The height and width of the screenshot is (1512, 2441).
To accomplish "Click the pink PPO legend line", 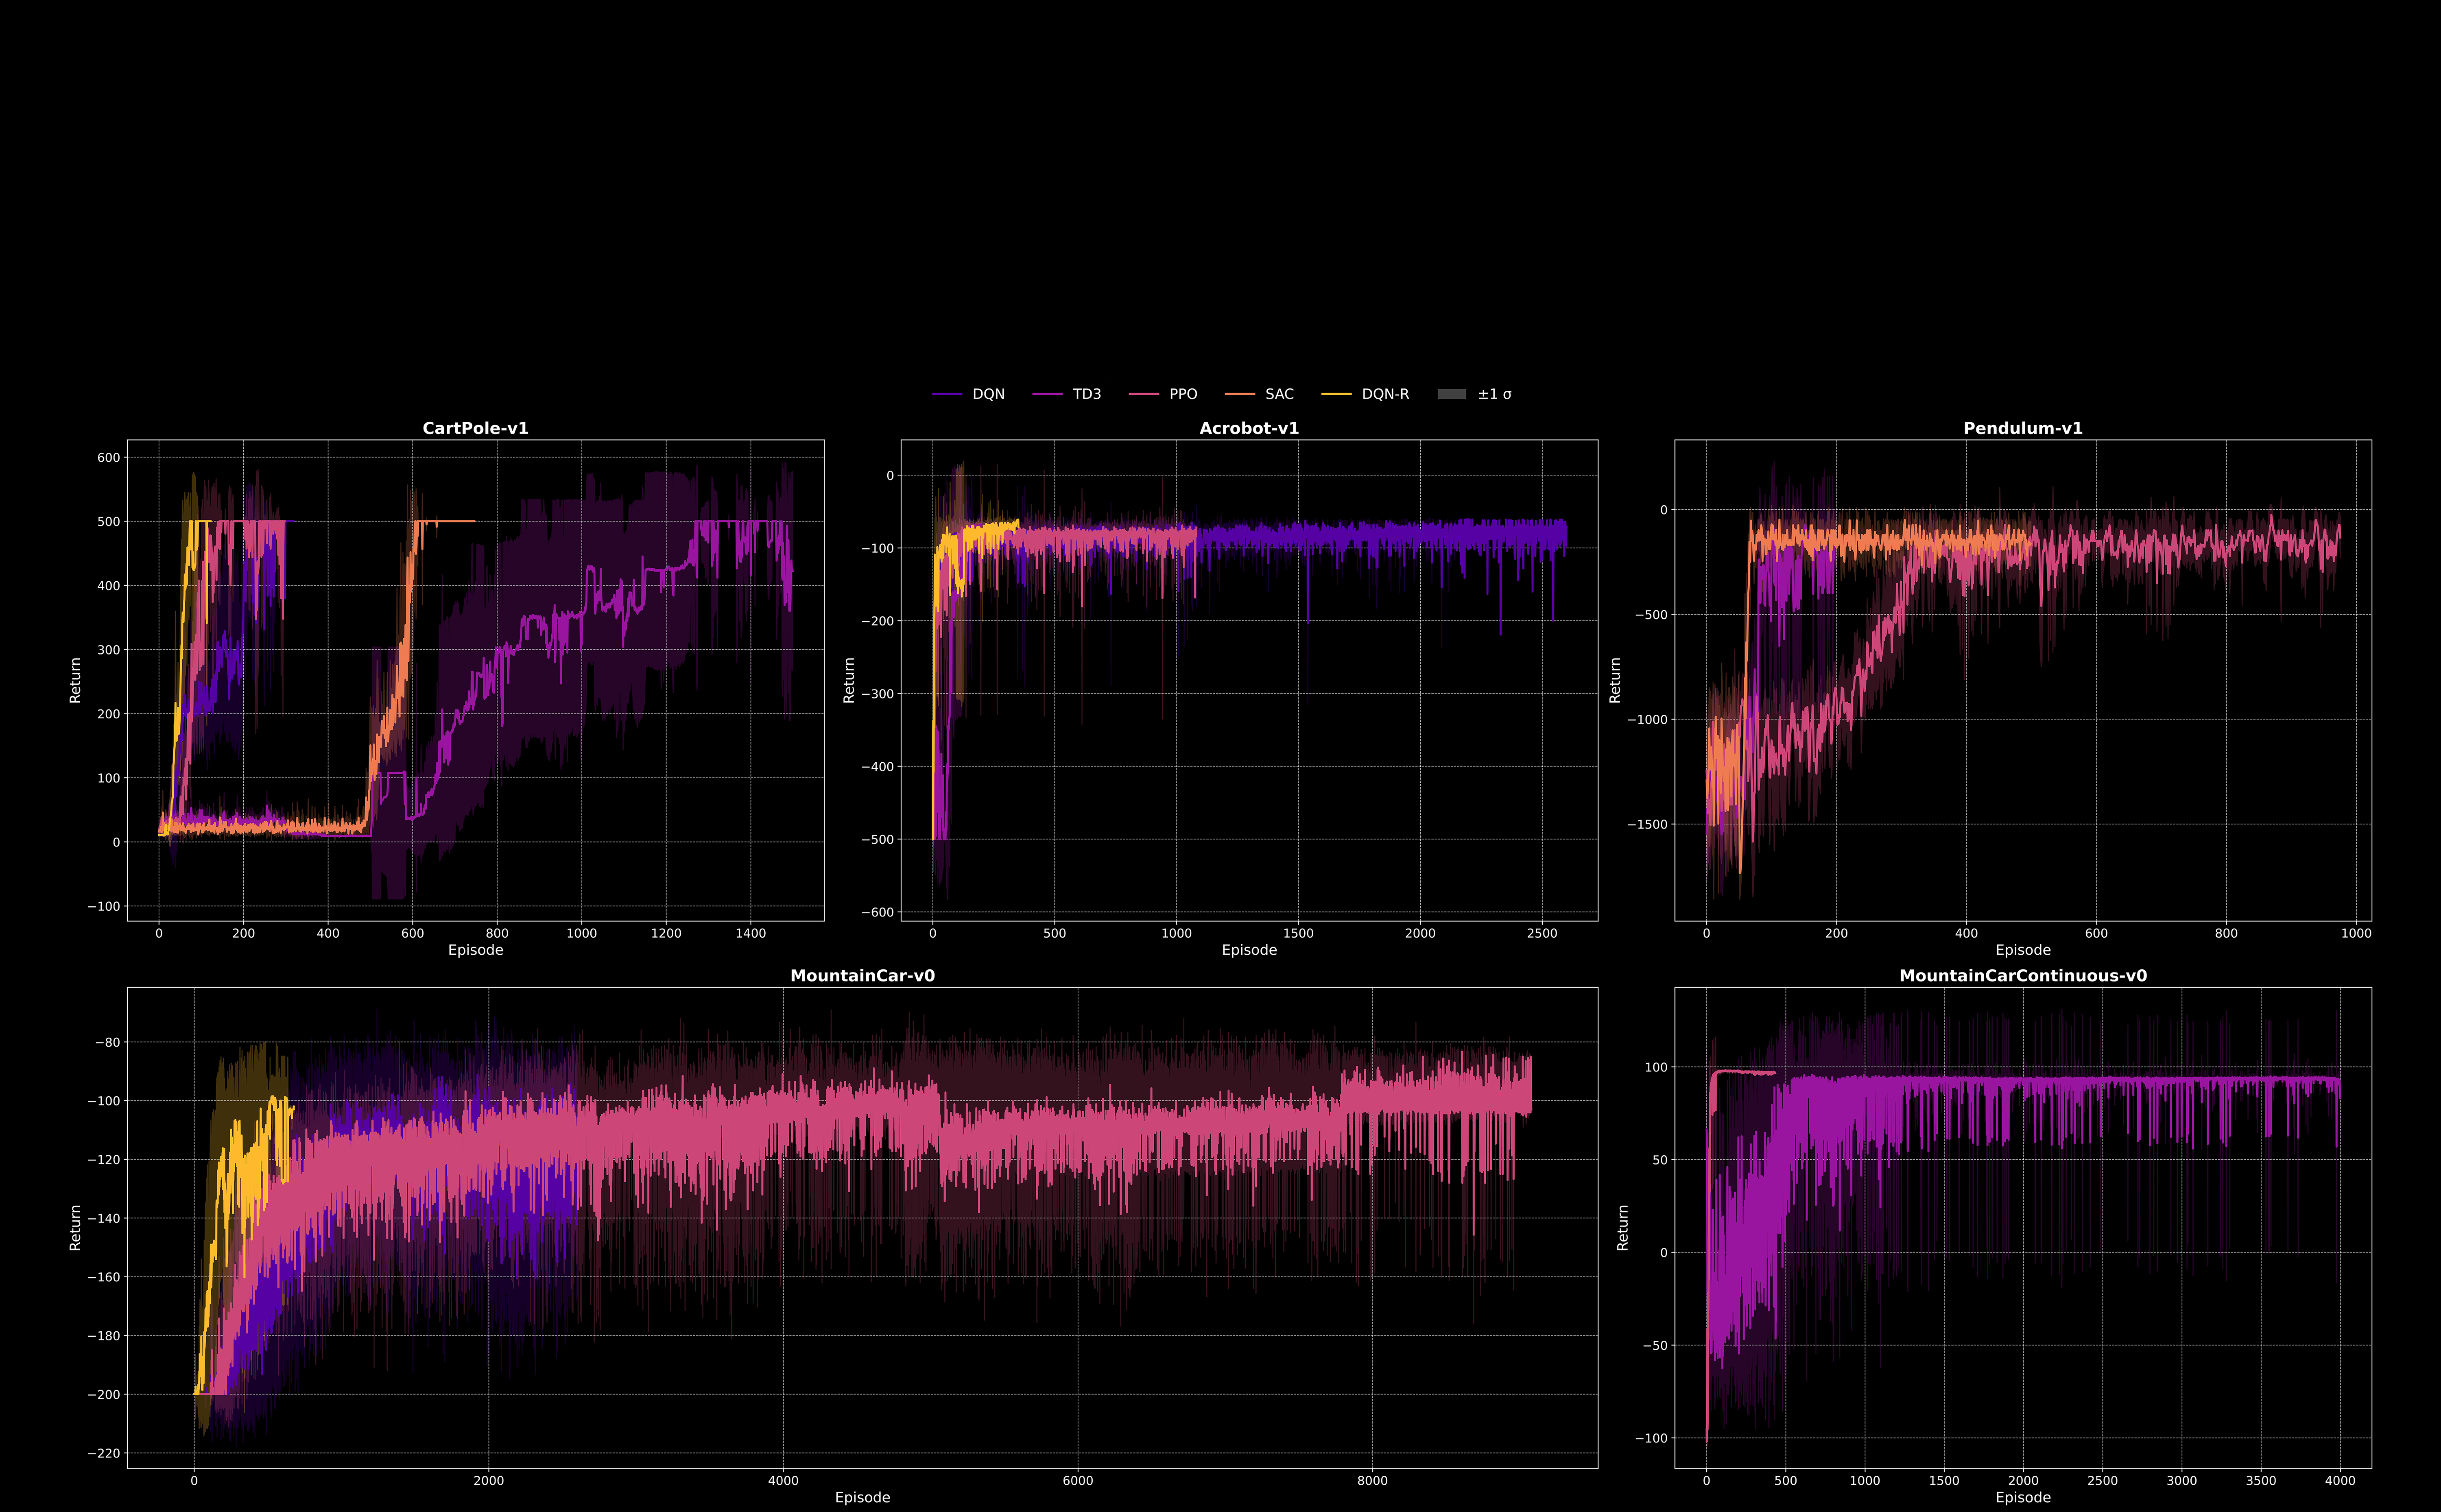I will click(1143, 394).
